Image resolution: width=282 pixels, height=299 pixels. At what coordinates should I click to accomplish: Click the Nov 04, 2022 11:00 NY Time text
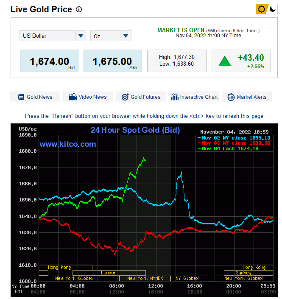click(x=208, y=36)
